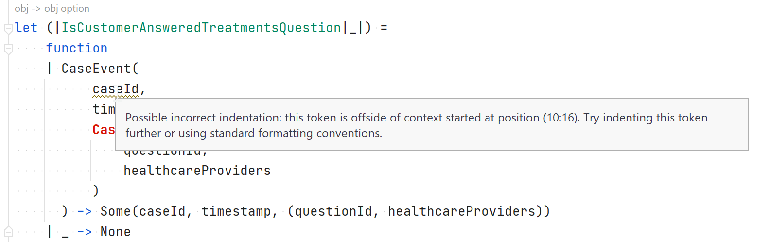Click the None keyword on last line
This screenshot has width=769, height=242.
point(116,232)
